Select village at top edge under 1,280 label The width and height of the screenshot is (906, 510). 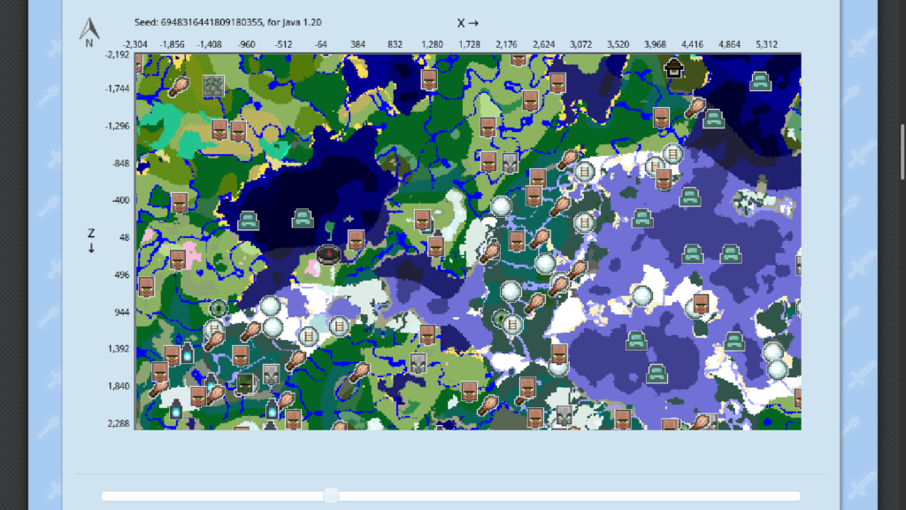click(x=430, y=80)
